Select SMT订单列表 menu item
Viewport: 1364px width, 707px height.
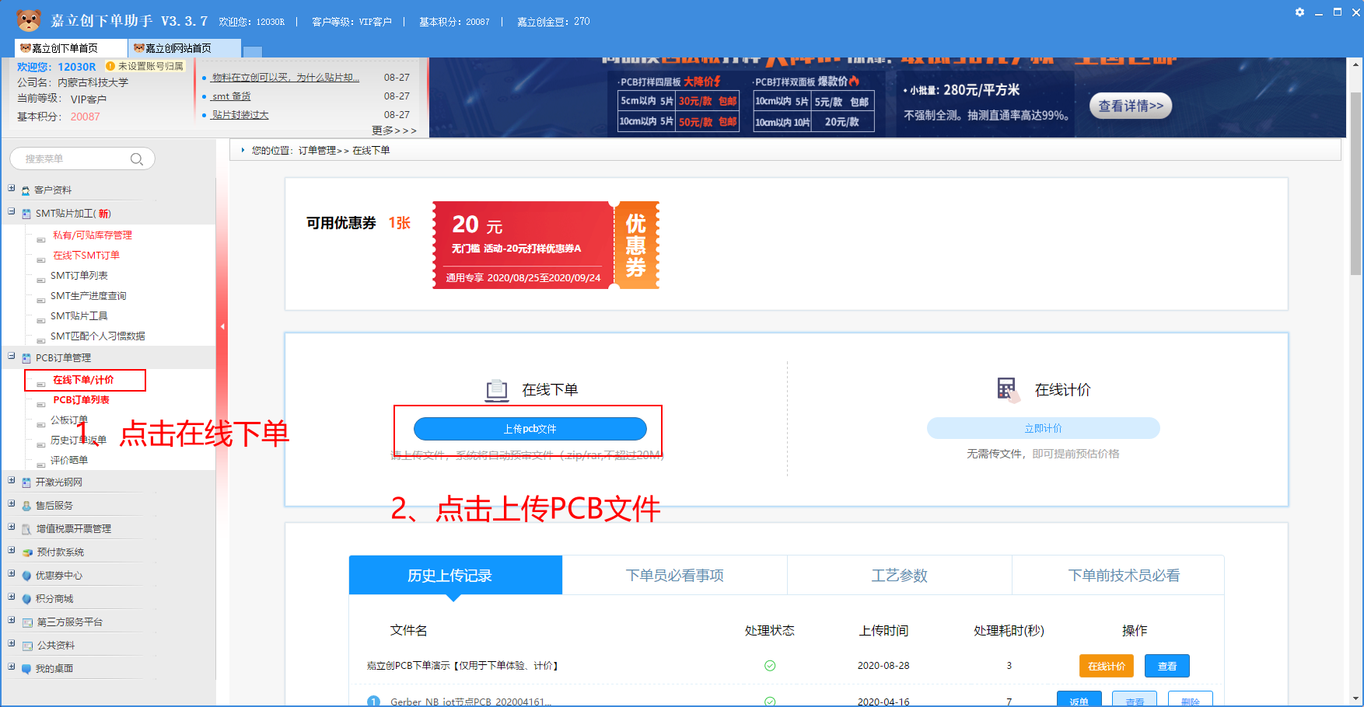tap(79, 276)
